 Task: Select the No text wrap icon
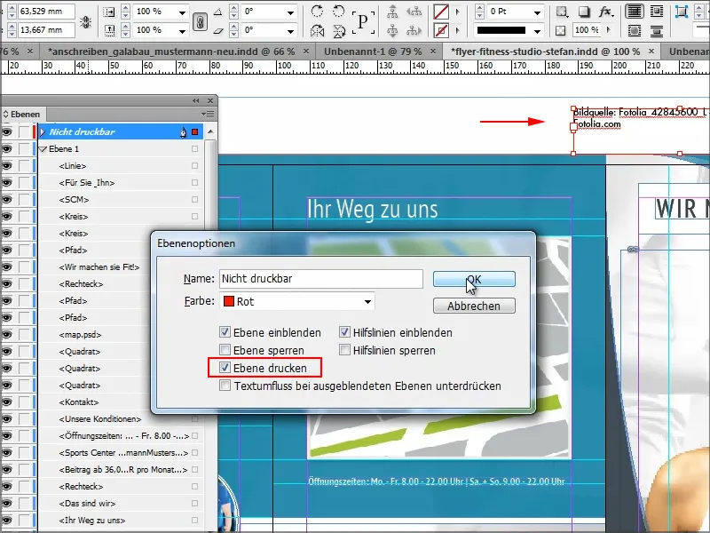[x=635, y=12]
